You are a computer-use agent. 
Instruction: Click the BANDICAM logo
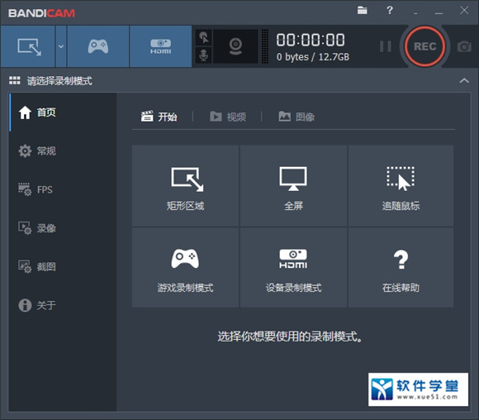[x=41, y=13]
